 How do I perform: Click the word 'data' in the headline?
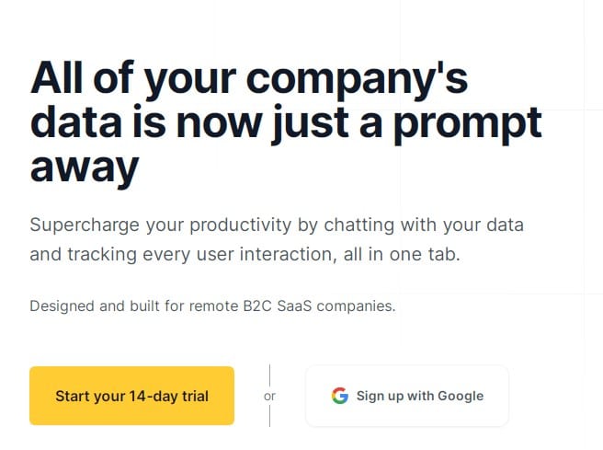point(76,122)
